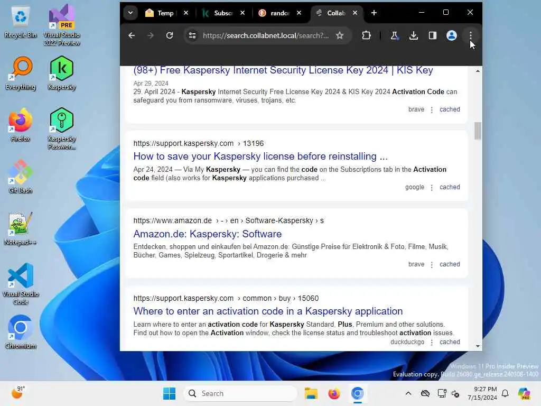Screen dimensions: 541x406
Task: Expand the tab search dropdown
Action: coord(130,13)
